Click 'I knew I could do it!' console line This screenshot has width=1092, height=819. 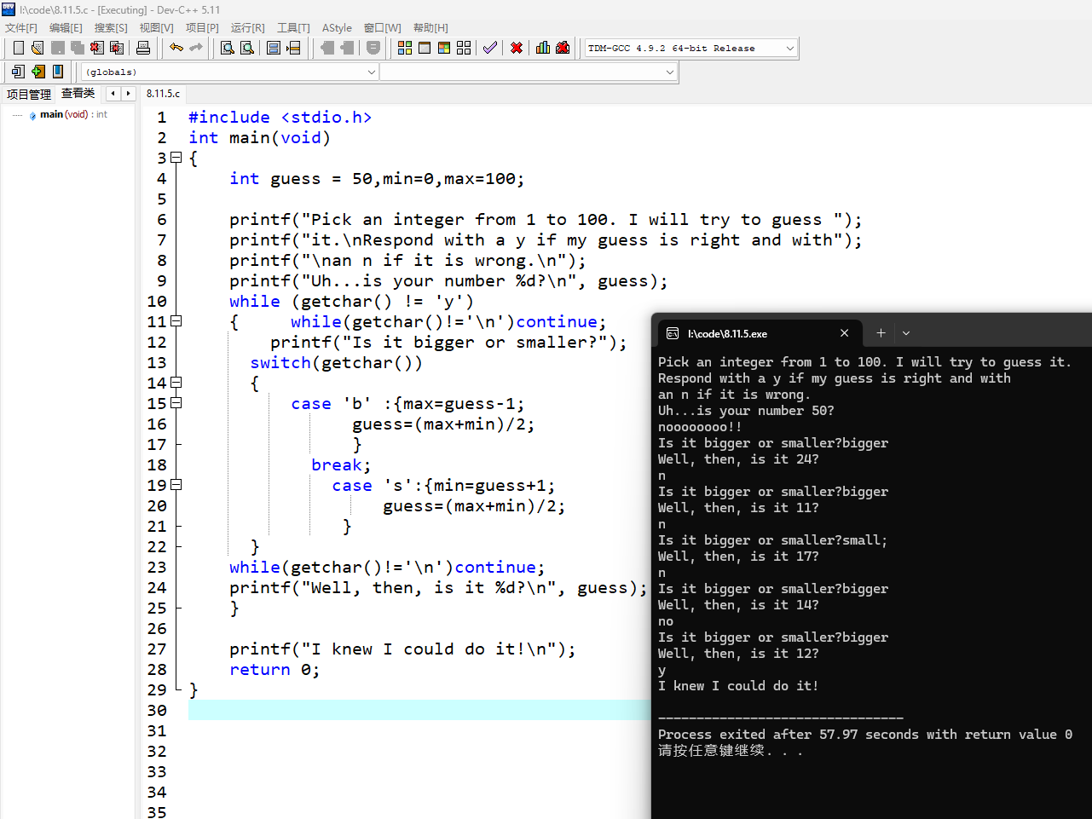click(x=738, y=686)
